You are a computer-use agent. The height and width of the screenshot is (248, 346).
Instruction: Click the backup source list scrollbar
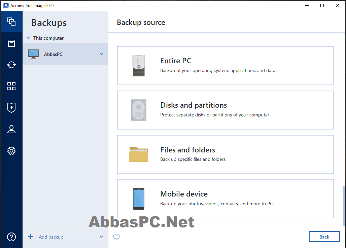344,206
